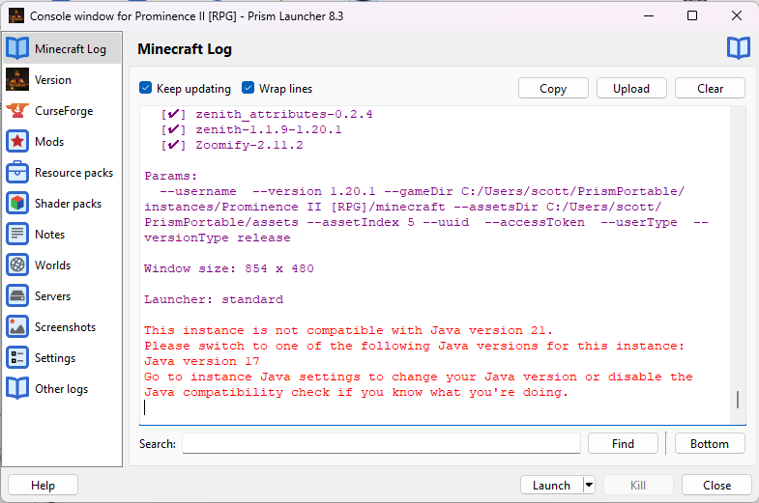Image resolution: width=759 pixels, height=503 pixels.
Task: Go to the Worlds tab label
Action: 53,265
